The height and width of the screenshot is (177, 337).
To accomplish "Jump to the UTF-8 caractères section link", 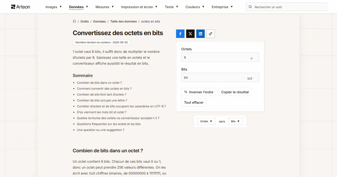I will [x=121, y=106].
